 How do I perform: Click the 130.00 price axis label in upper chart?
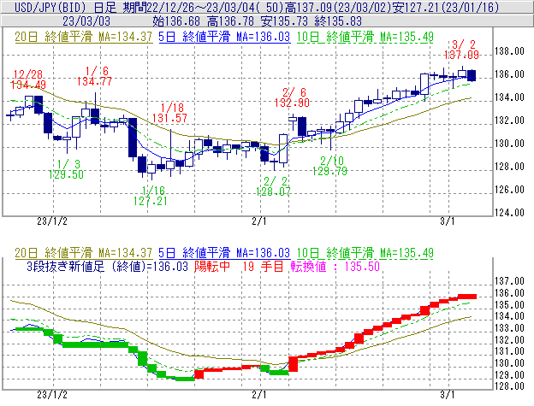coord(509,144)
